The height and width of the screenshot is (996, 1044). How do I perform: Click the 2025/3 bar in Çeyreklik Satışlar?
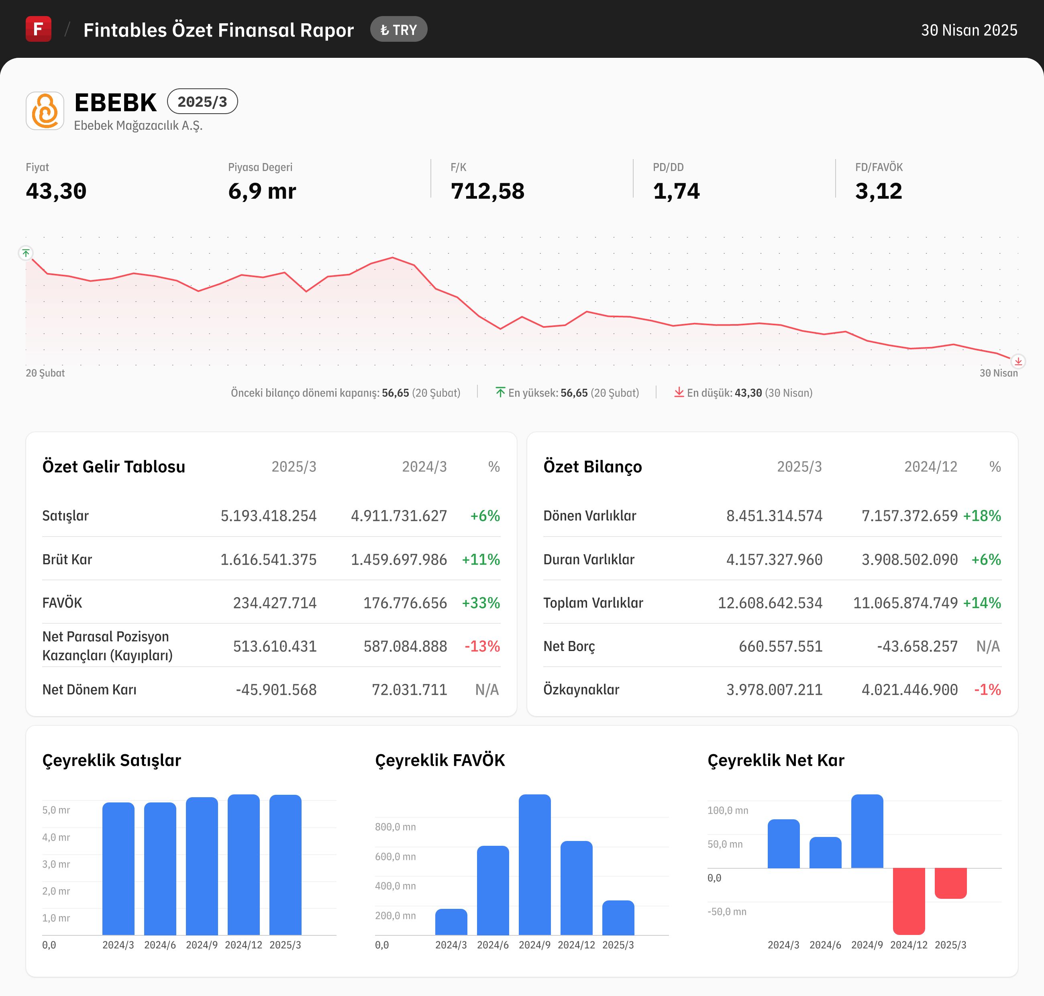tap(285, 865)
